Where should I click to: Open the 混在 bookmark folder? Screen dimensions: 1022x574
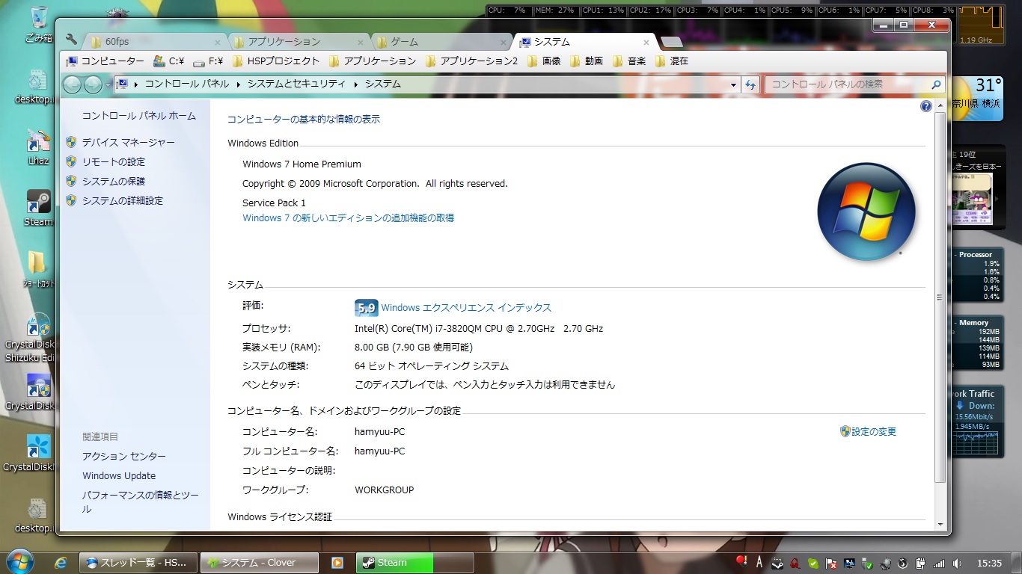672,61
